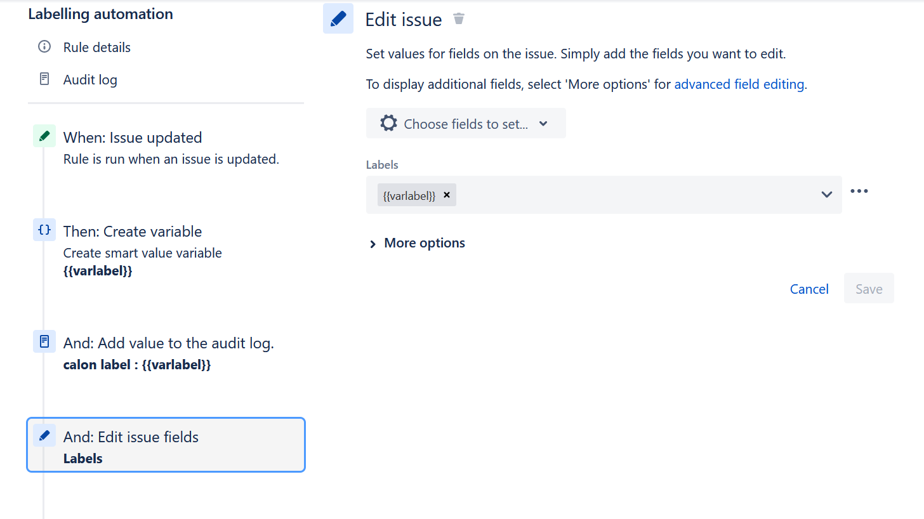Open the advanced field editing link
The image size is (924, 519).
[x=739, y=84]
